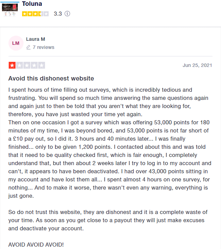
Task: Click the 7 reviews count text
Action: pos(44,47)
